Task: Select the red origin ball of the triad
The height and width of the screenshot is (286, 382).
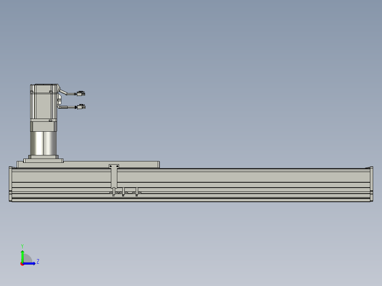Action: (x=22, y=264)
